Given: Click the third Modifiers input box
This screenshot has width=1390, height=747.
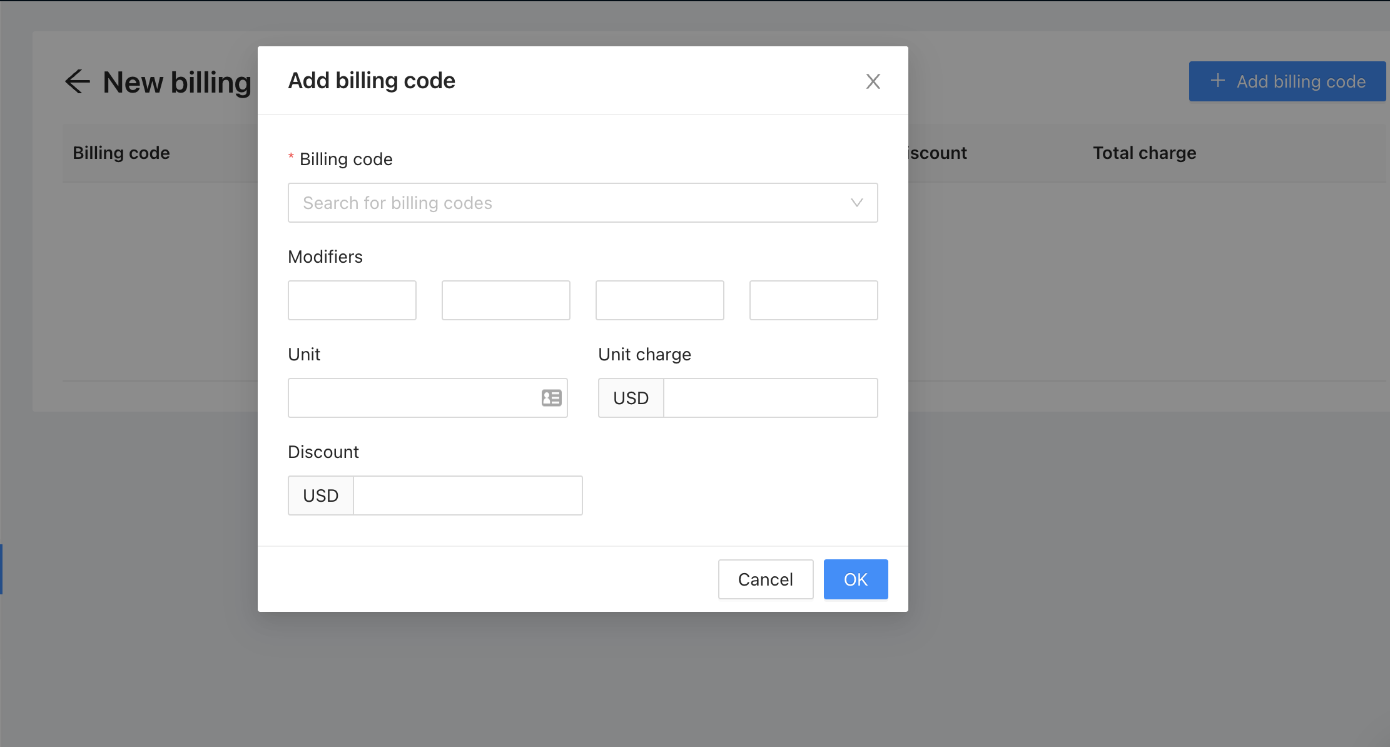Looking at the screenshot, I should tap(660, 300).
